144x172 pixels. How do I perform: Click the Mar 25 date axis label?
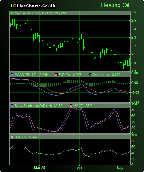pyautogui.click(x=40, y=168)
